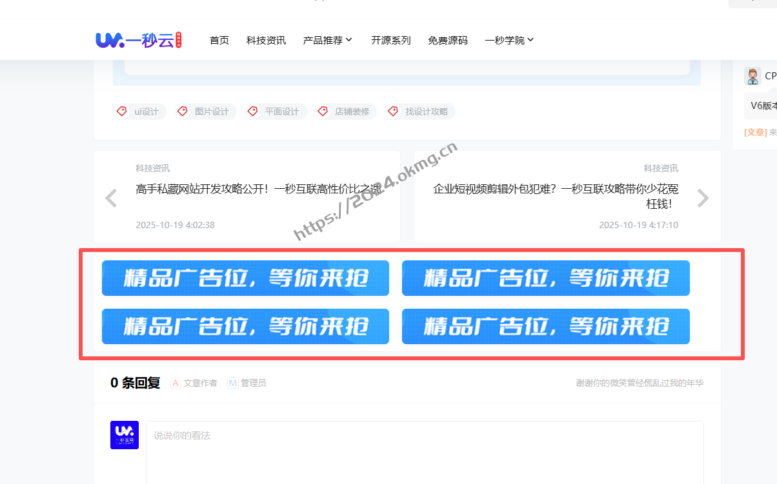Click the user avatar next to comment box
This screenshot has height=484, width=777.
(x=124, y=435)
